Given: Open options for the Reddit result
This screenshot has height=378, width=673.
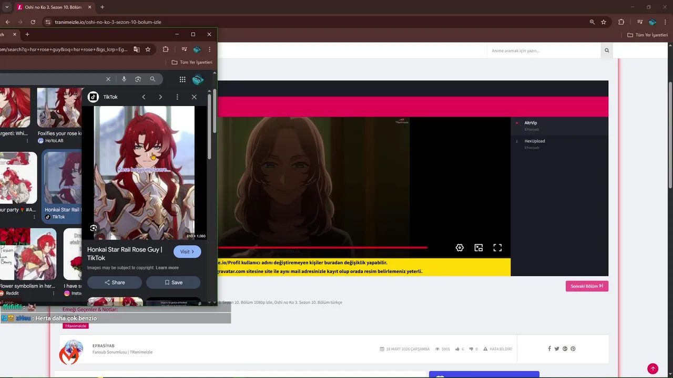Looking at the screenshot, I should pyautogui.click(x=53, y=293).
